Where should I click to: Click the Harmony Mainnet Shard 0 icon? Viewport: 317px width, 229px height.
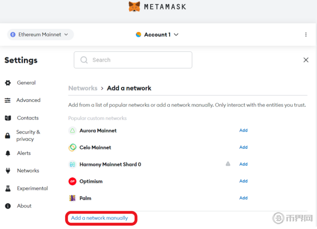[72, 165]
